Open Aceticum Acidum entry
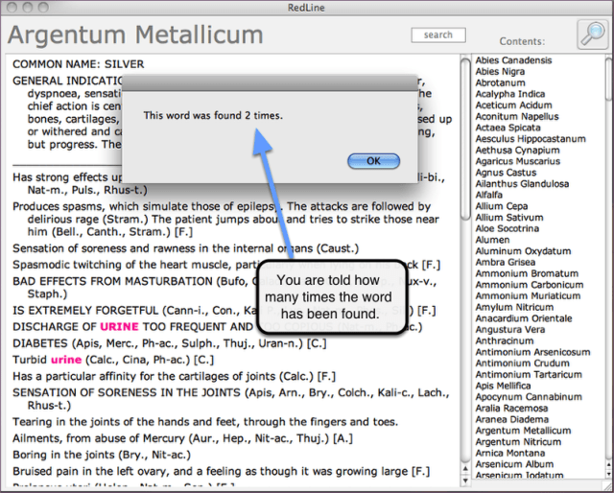Viewport: 614px width, 493px height. click(514, 106)
